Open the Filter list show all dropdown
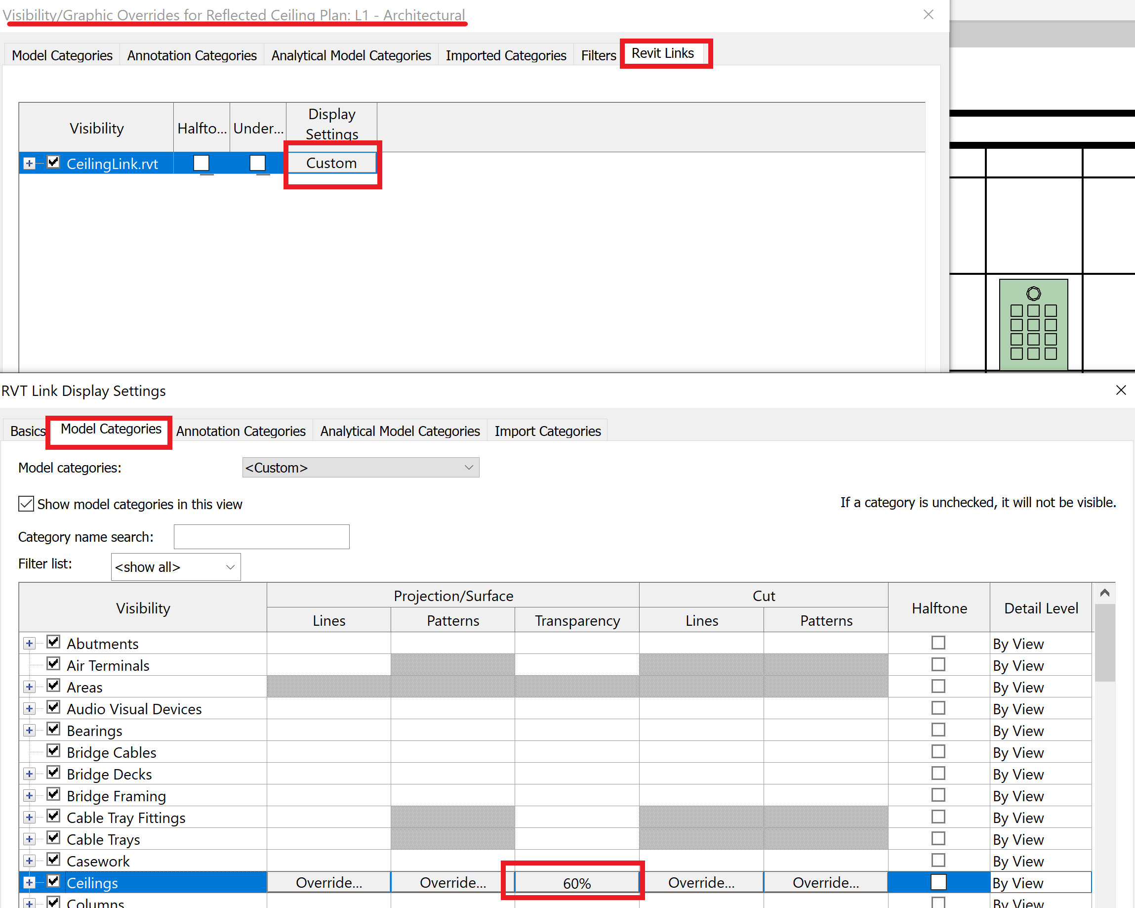The width and height of the screenshot is (1135, 908). tap(176, 567)
